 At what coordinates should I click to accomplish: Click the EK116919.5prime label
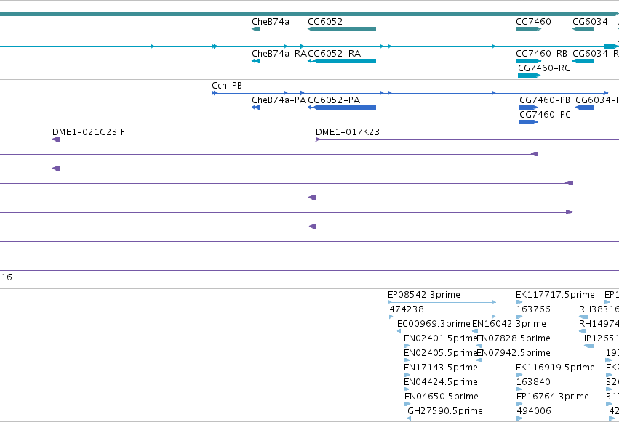pos(555,368)
